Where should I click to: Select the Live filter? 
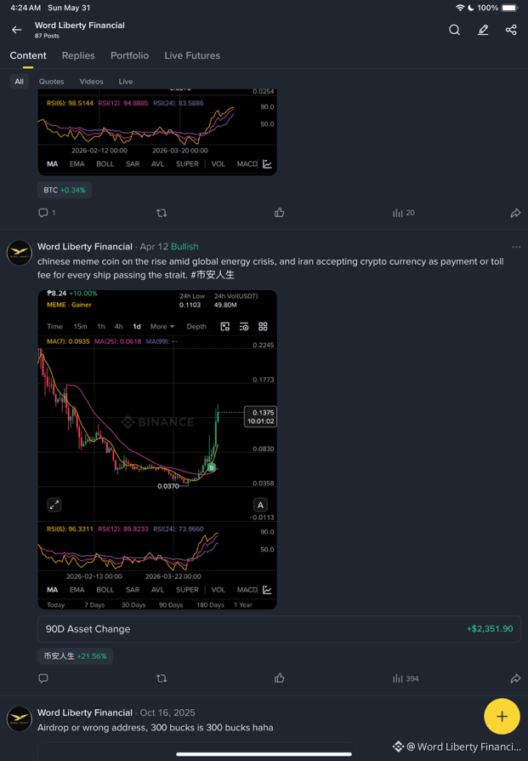click(126, 82)
